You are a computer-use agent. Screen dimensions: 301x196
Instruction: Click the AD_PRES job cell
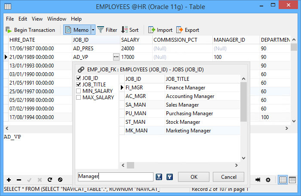pyautogui.click(x=96, y=49)
